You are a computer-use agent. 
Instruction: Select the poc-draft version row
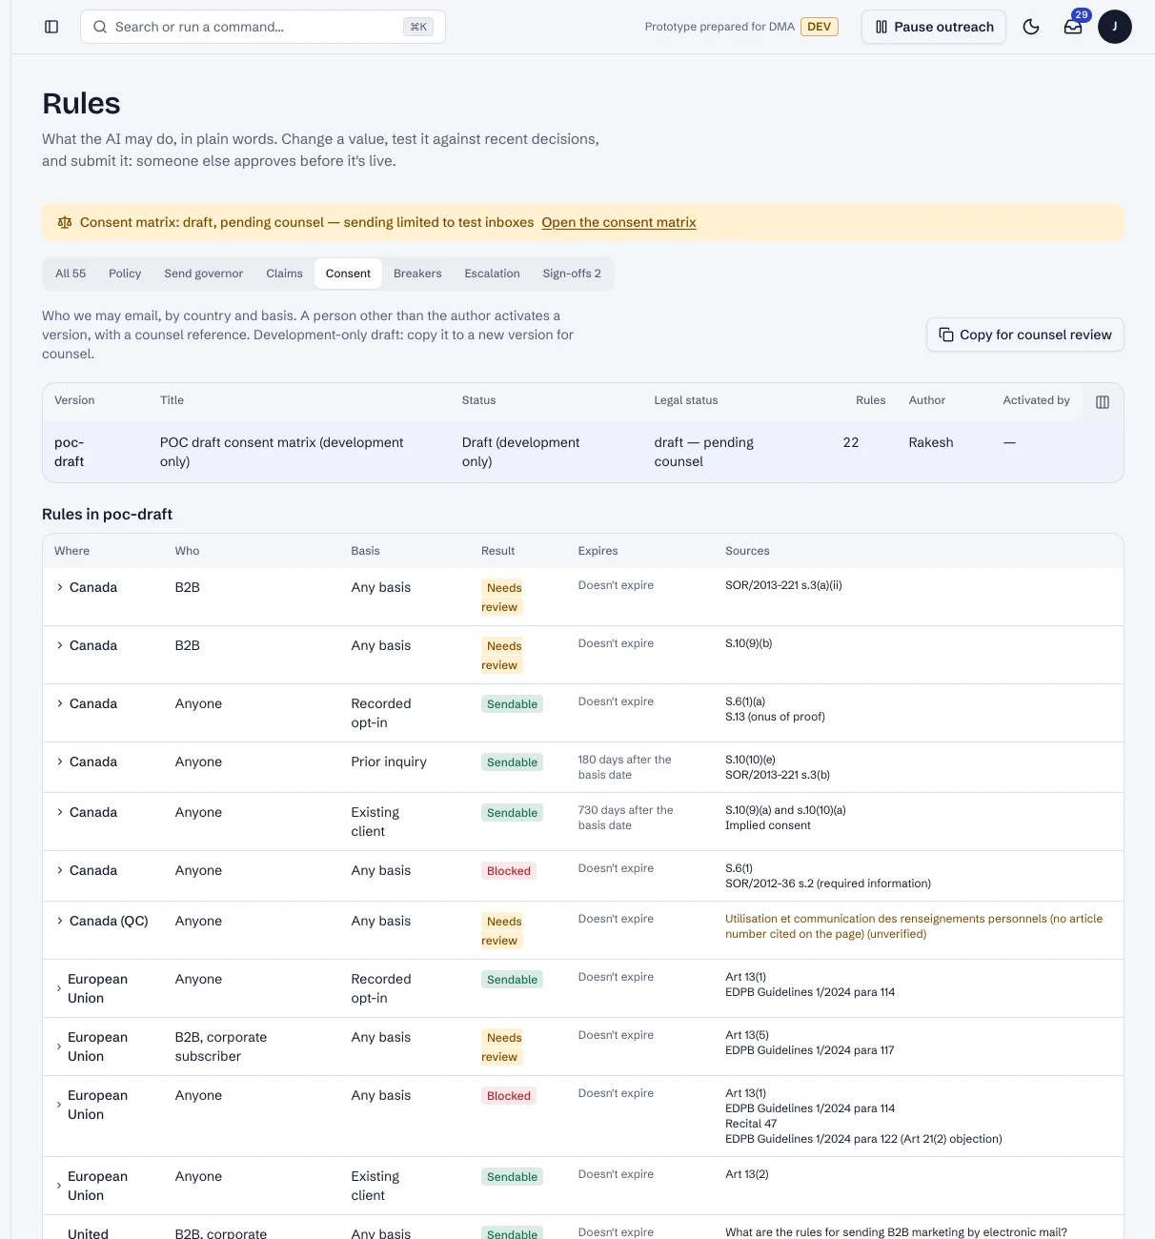pos(583,452)
